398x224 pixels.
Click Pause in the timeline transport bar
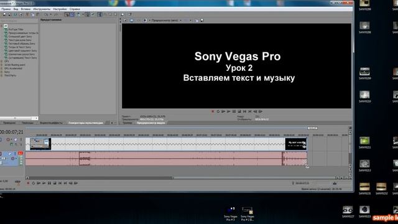(49, 183)
